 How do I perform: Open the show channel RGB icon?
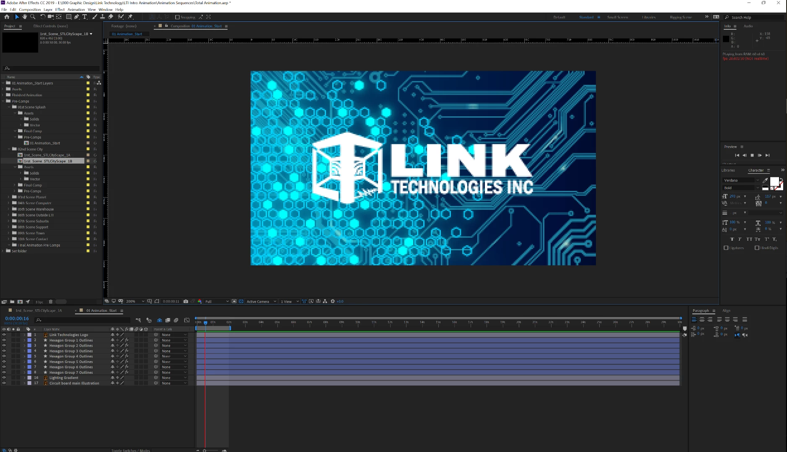coord(200,301)
